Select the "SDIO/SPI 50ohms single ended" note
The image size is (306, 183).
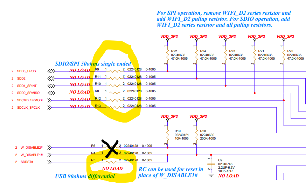(93, 64)
